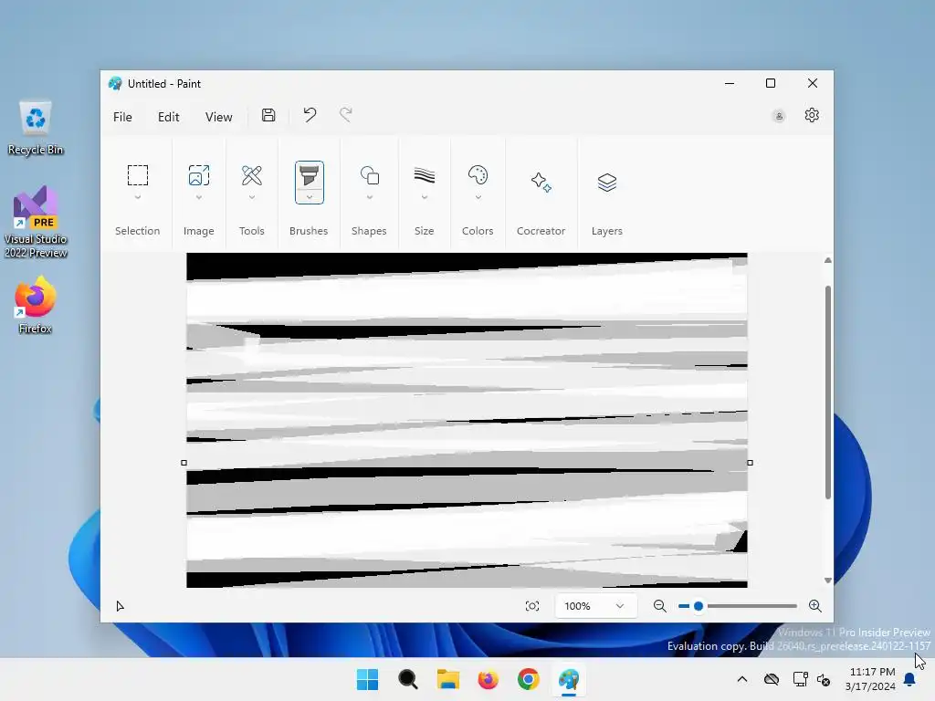The width and height of the screenshot is (935, 701).
Task: Open the Shapes gallery
Action: pyautogui.click(x=369, y=175)
